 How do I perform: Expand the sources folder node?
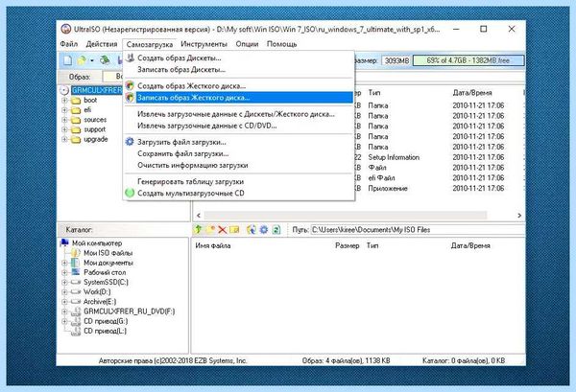(64, 120)
